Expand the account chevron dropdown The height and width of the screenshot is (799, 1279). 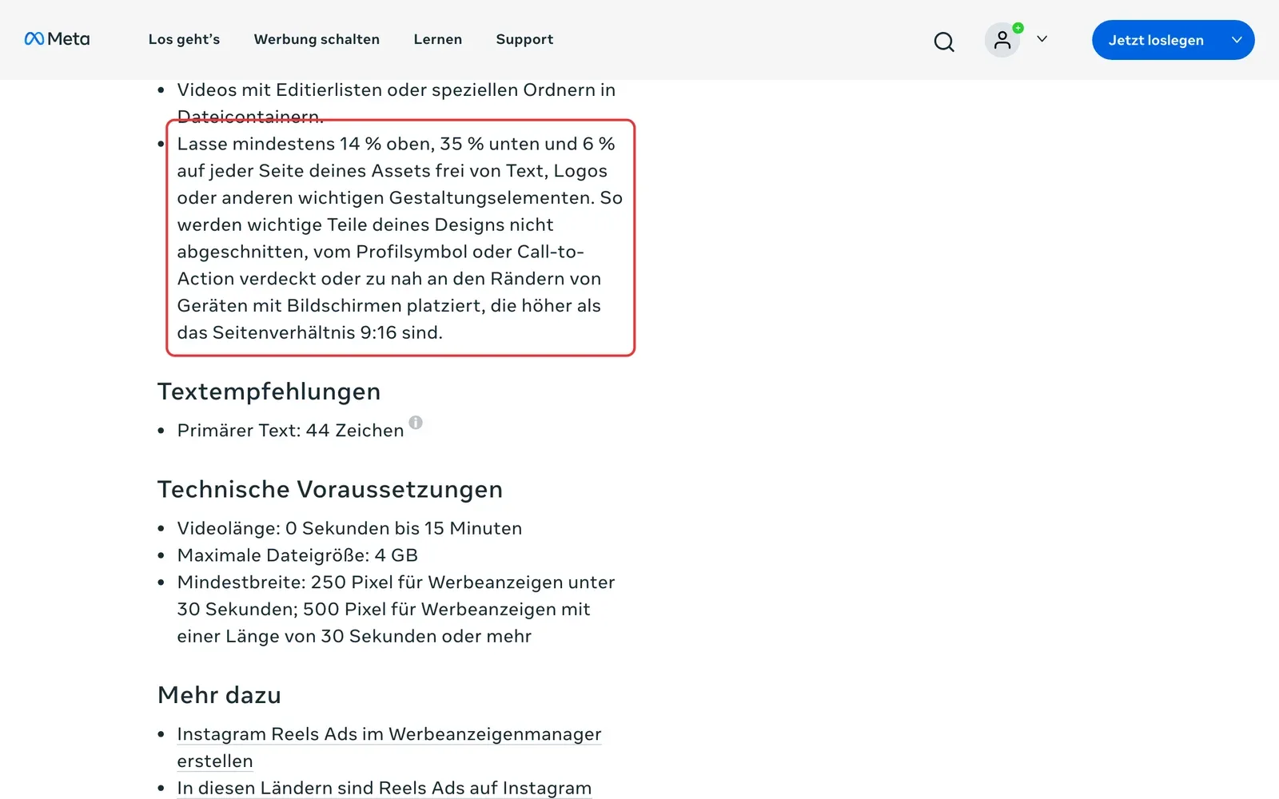[x=1042, y=39]
